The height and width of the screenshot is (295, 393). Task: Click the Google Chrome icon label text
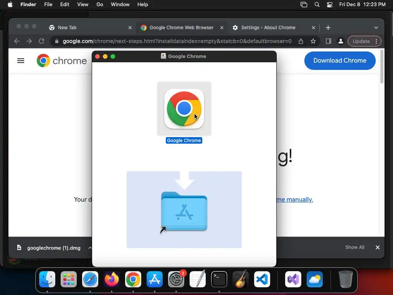click(184, 141)
